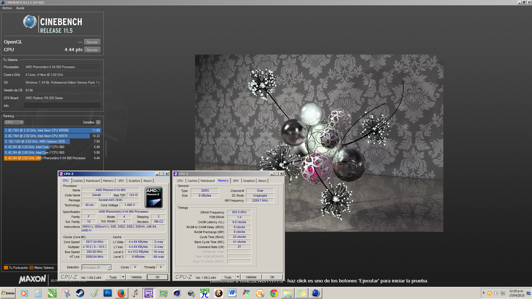Expand hidden system tray icons chevron
532x299 pixels.
[484, 293]
